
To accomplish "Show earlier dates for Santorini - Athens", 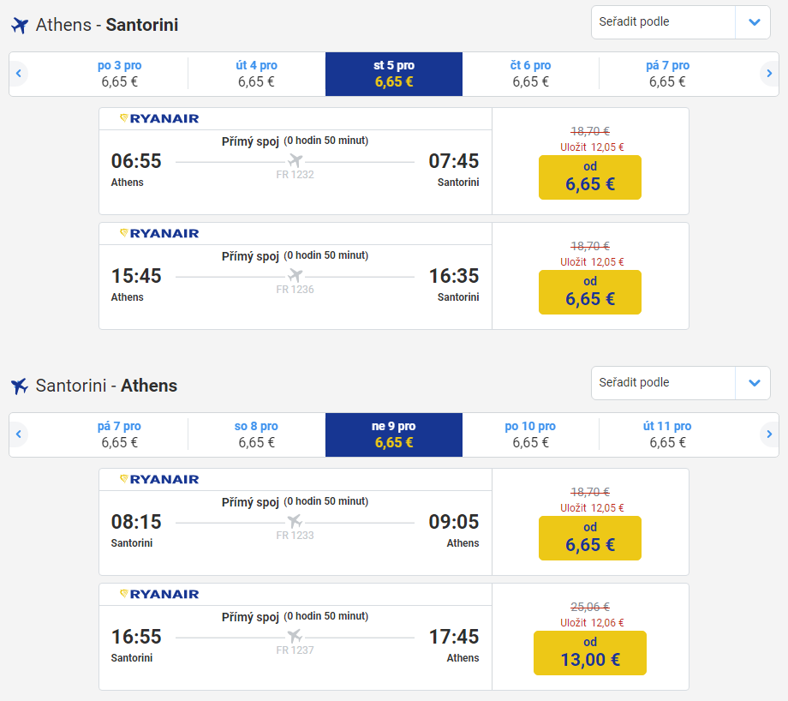I will (18, 434).
